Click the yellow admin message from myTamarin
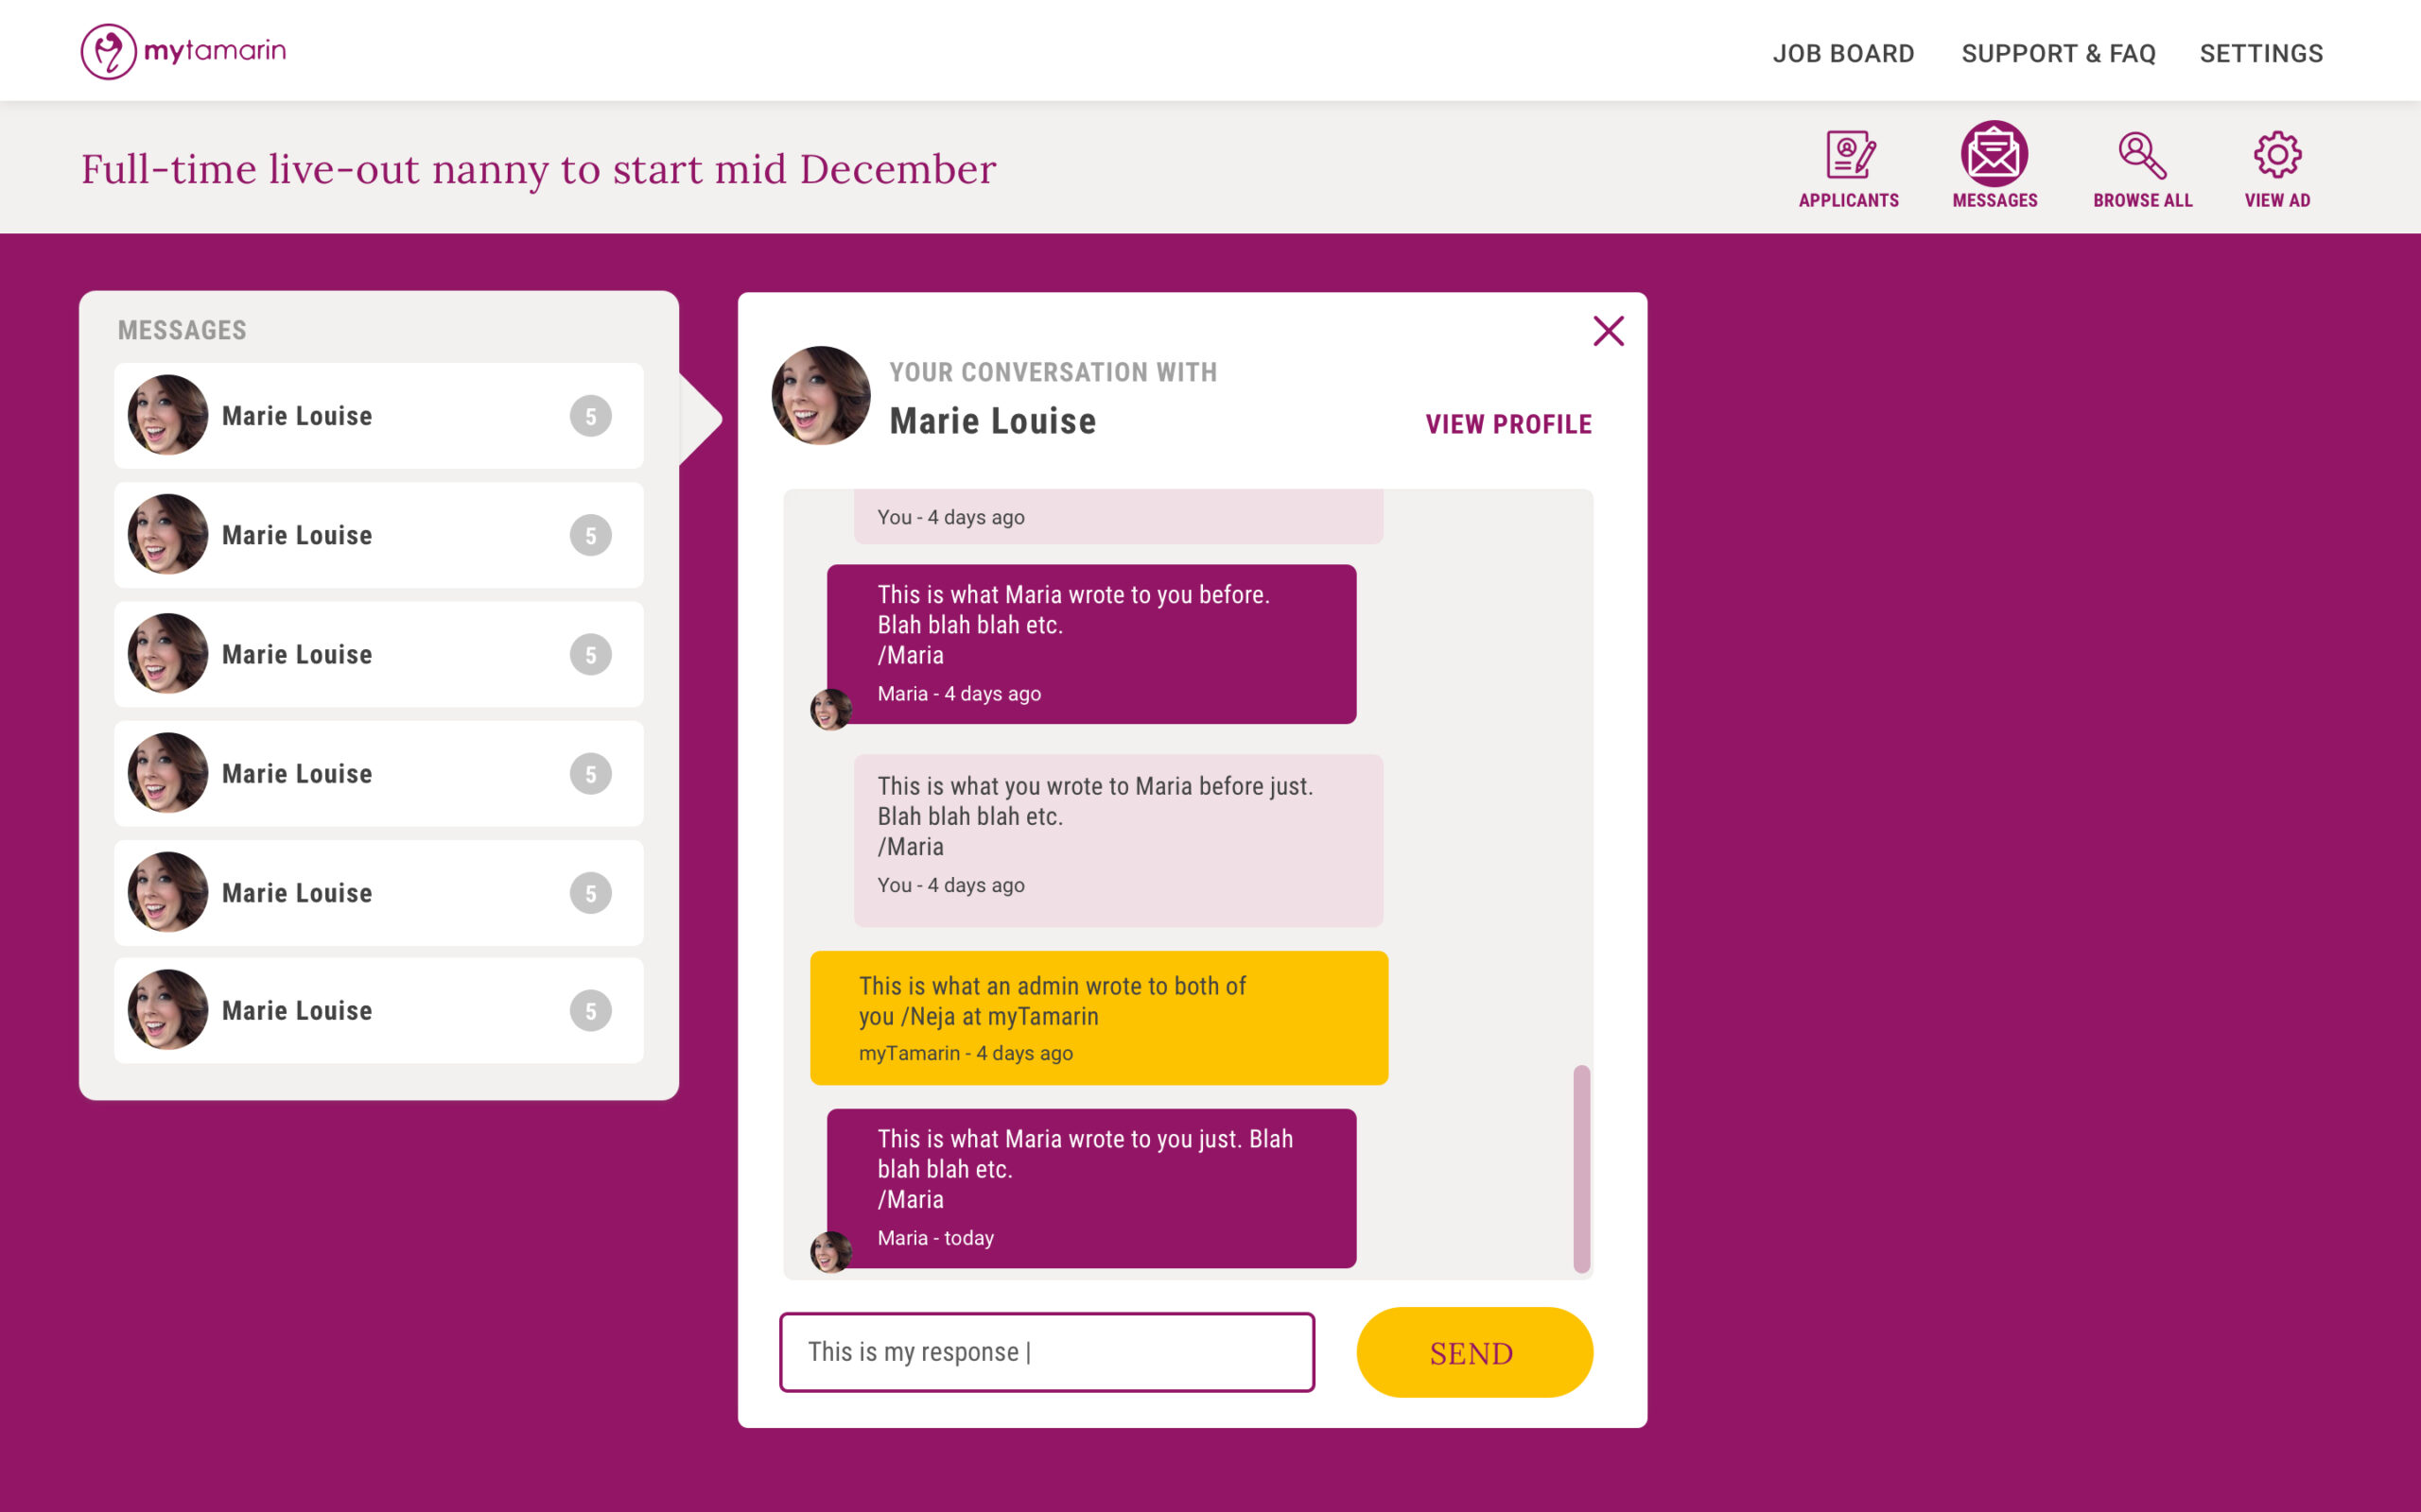Viewport: 2421px width, 1512px height. pyautogui.click(x=1099, y=1018)
